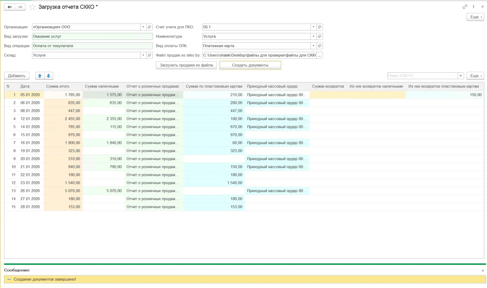Expand the Вид оплаты ОПК dropdown
Screen dimensions: 487x288
tap(313, 46)
